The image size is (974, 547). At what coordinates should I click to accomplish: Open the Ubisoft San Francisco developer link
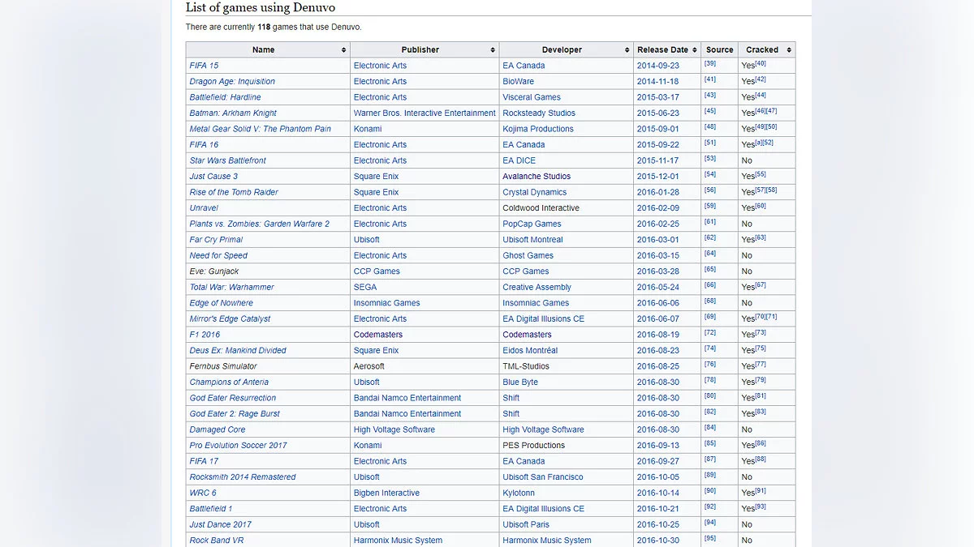coord(542,477)
